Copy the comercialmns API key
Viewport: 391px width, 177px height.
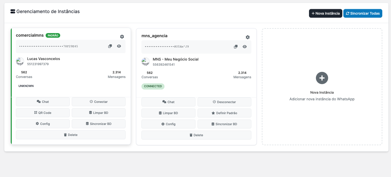110,46
